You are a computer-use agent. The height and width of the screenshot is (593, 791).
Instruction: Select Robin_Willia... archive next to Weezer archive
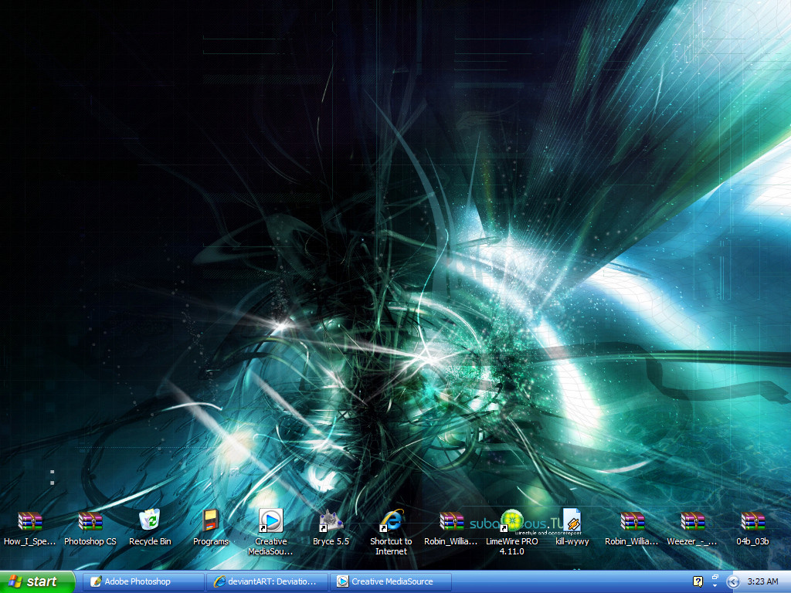tap(632, 521)
